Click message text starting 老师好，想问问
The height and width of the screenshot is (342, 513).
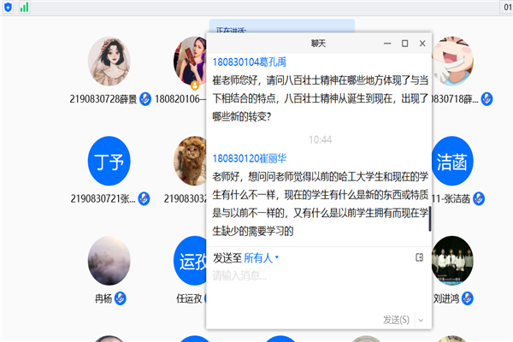pos(320,203)
